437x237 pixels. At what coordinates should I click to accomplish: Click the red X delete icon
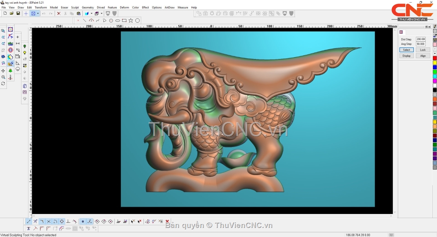tap(59, 13)
